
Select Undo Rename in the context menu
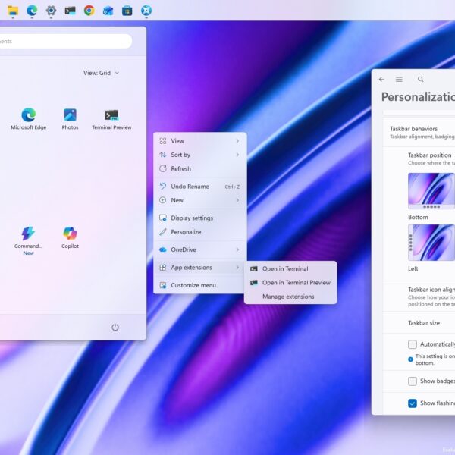(200, 187)
